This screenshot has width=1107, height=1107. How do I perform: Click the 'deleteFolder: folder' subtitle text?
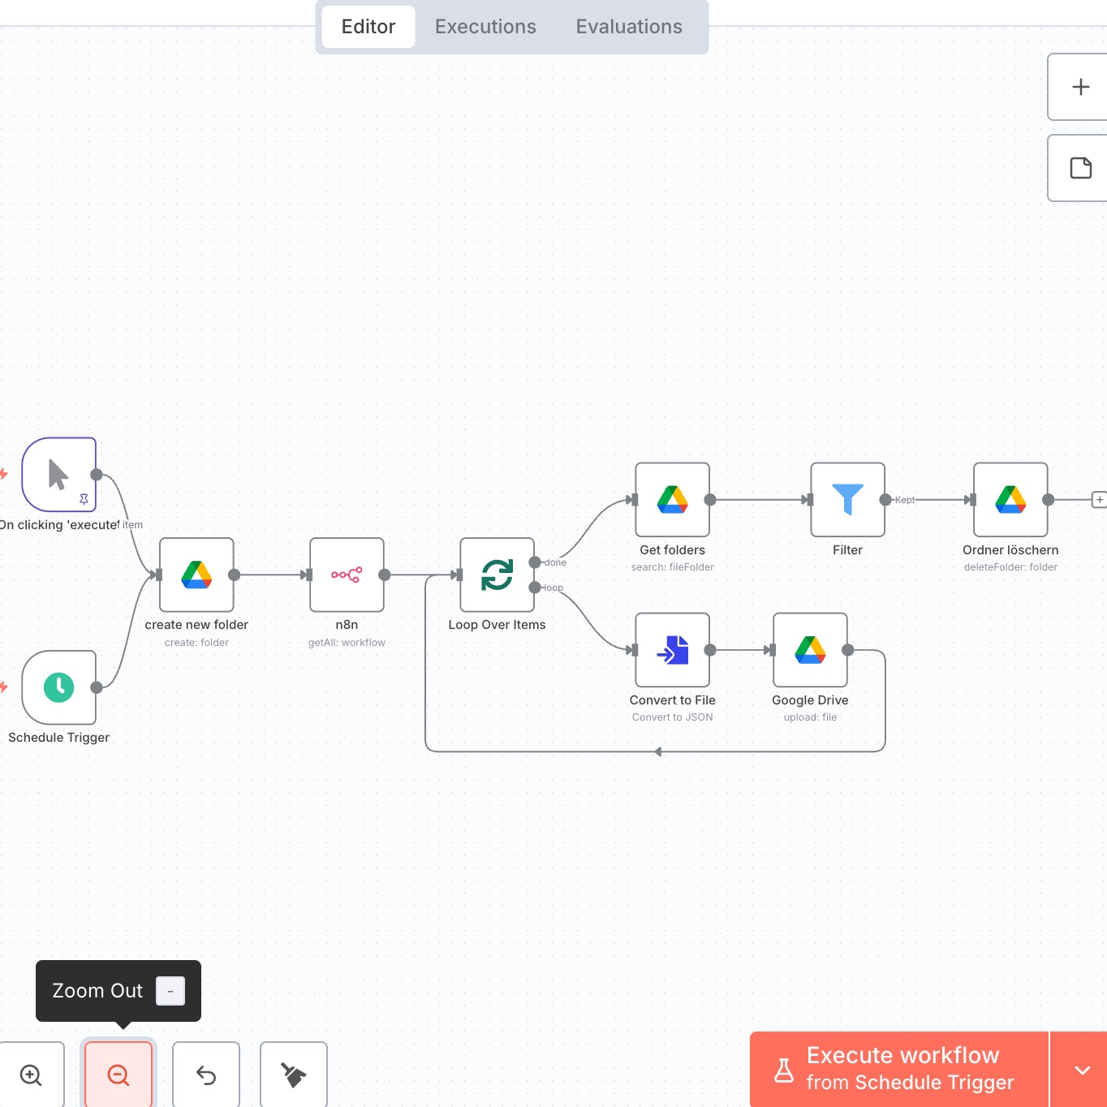point(1010,567)
